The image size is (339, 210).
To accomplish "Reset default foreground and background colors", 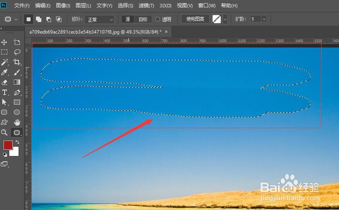I will coord(5,154).
